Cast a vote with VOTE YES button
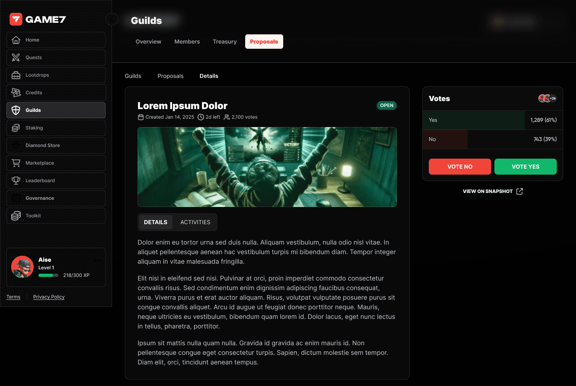This screenshot has height=386, width=576. [526, 167]
